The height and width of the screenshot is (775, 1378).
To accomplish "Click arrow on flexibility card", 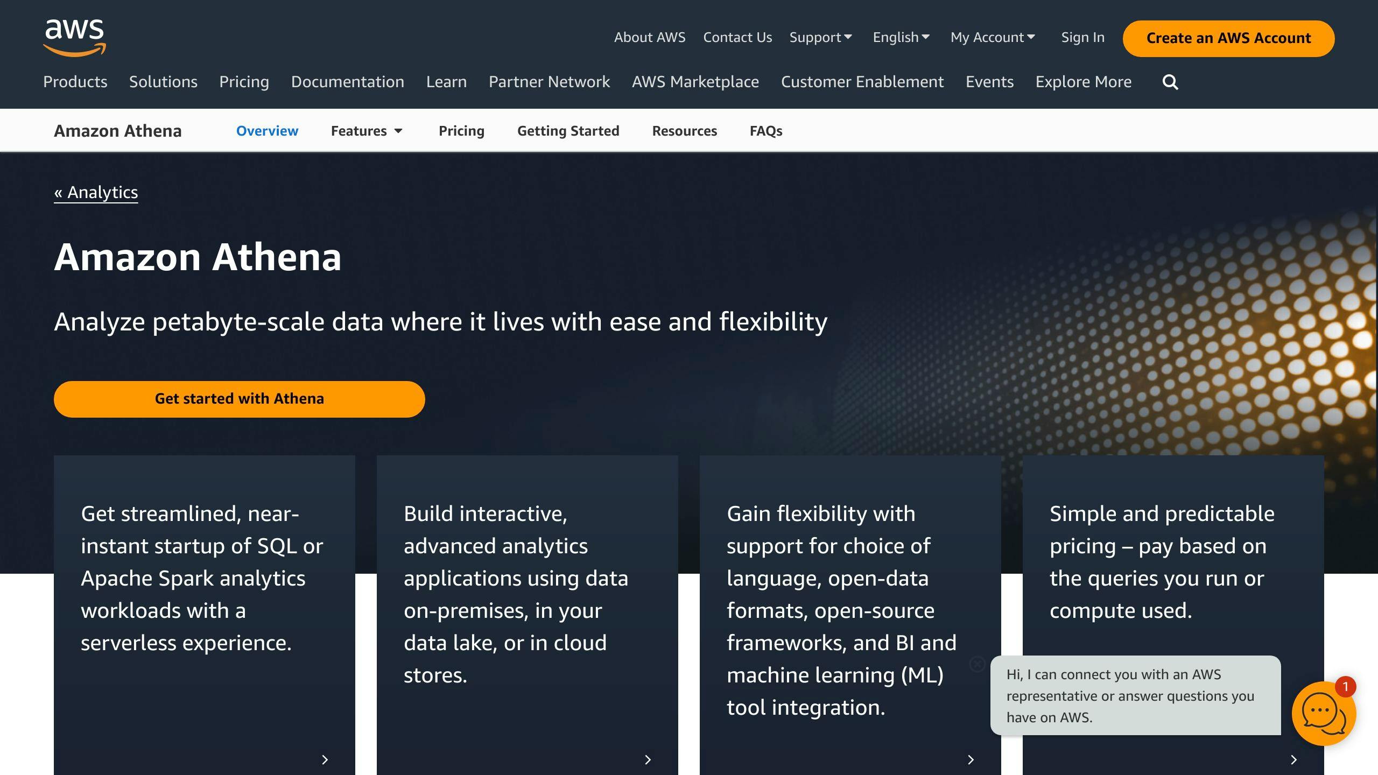I will [971, 759].
